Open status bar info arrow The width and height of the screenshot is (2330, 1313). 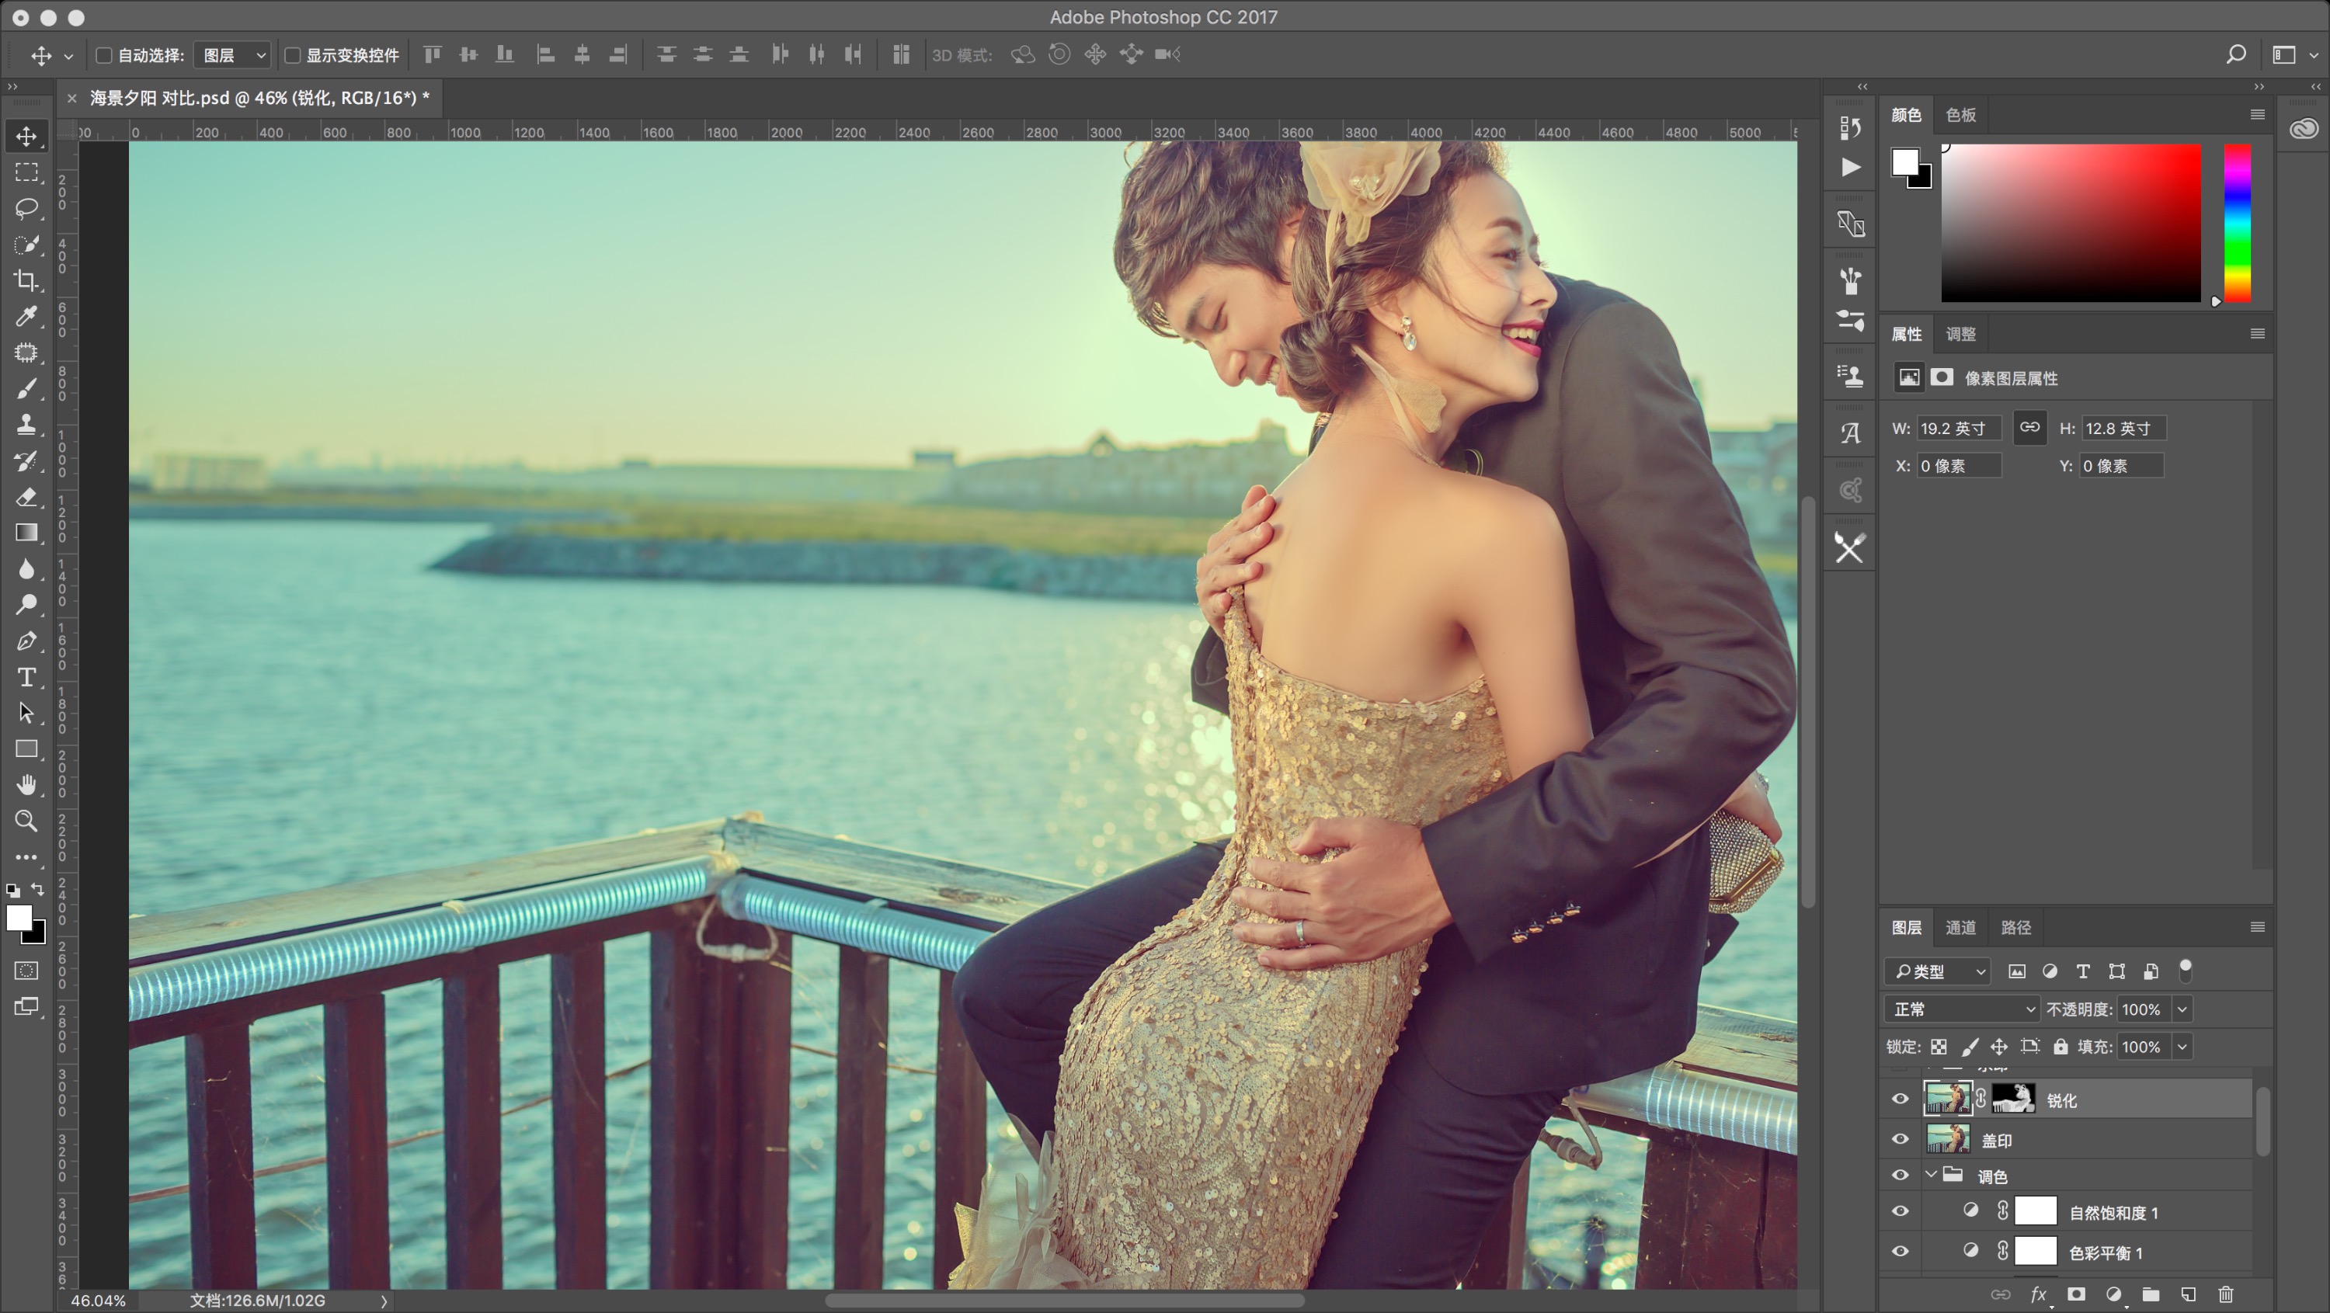click(384, 1301)
